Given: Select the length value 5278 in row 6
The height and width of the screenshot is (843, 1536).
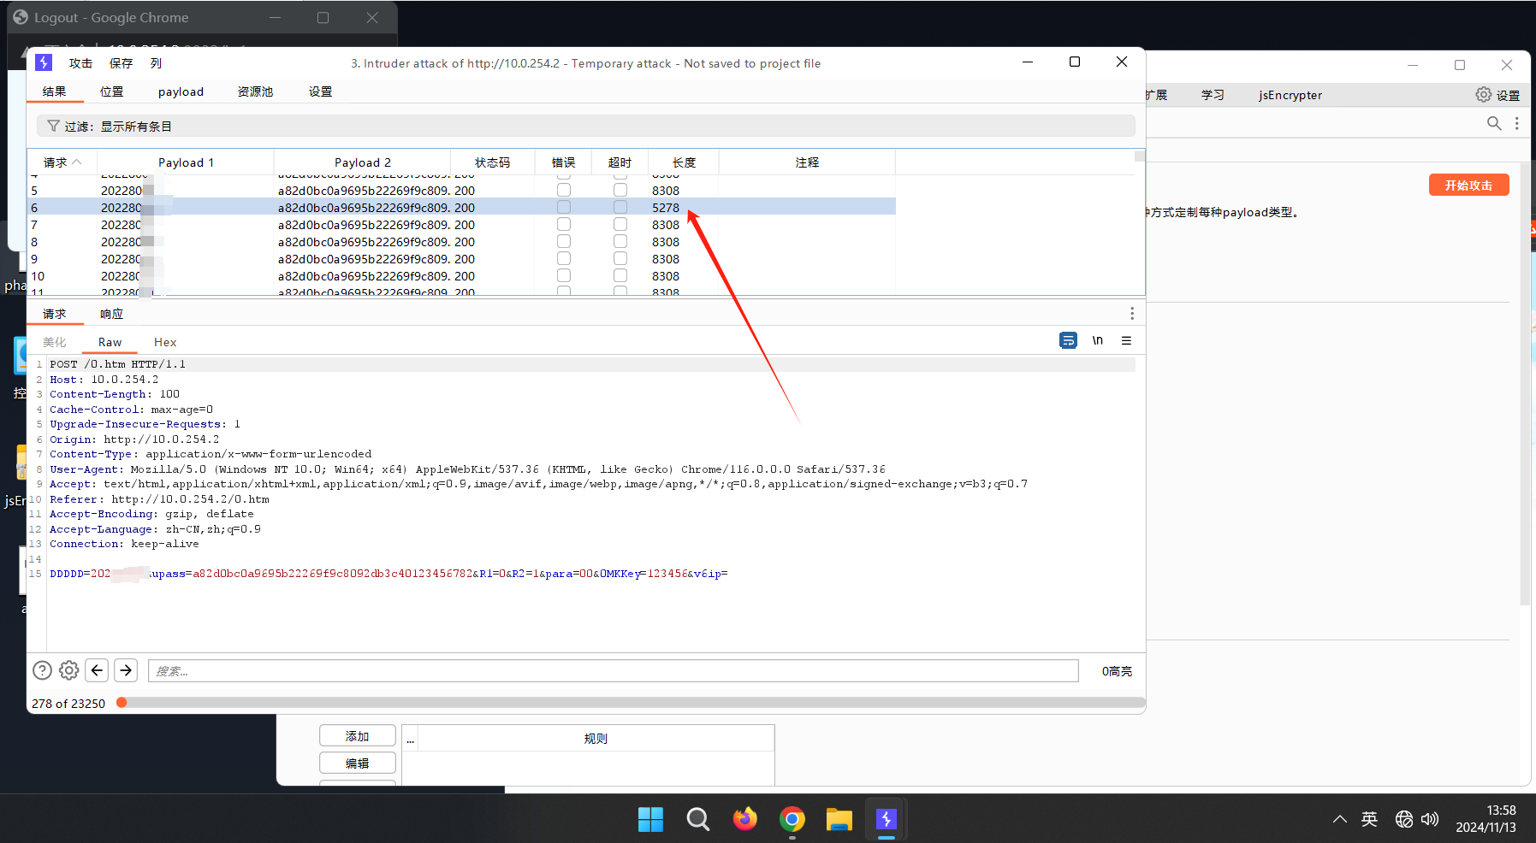Looking at the screenshot, I should click(666, 208).
